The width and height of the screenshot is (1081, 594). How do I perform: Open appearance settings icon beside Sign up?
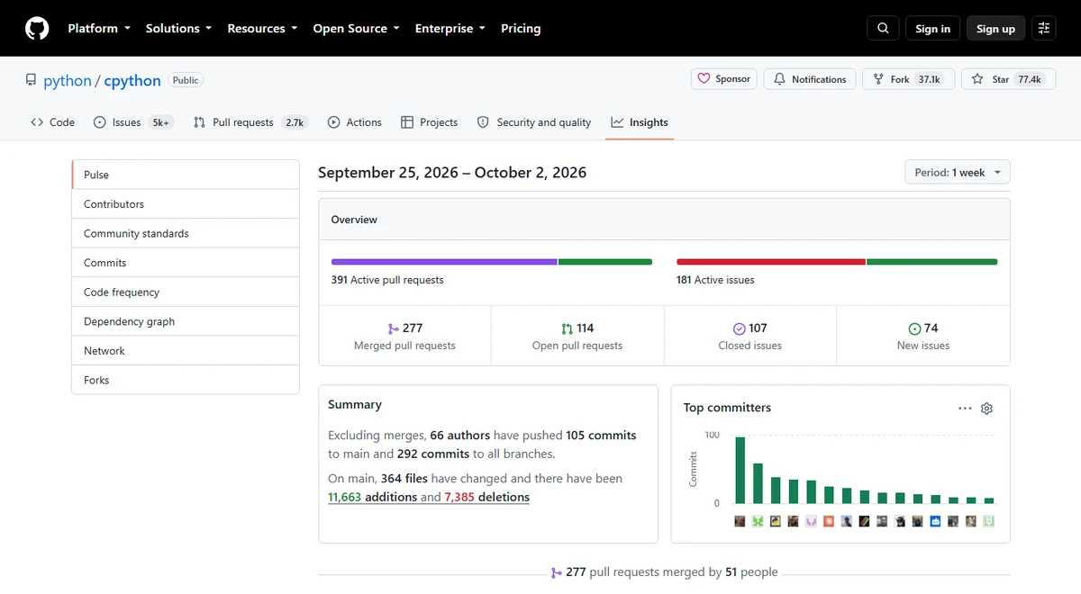1044,29
